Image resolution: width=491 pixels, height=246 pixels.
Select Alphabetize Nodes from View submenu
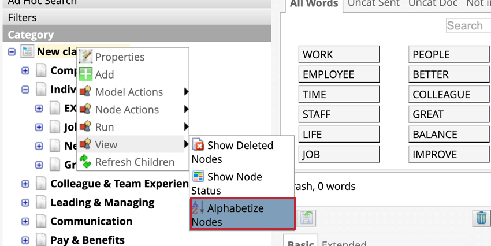pyautogui.click(x=243, y=214)
